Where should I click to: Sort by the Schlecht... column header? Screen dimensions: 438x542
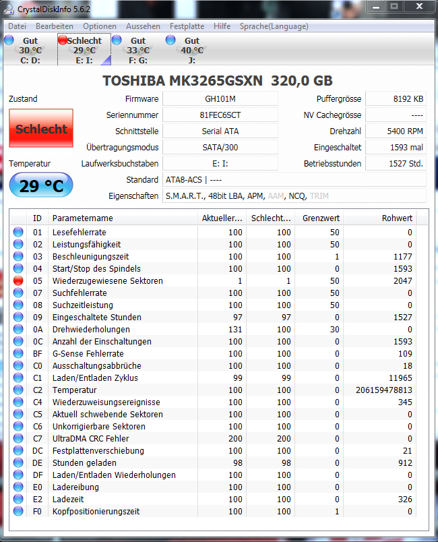(x=270, y=218)
